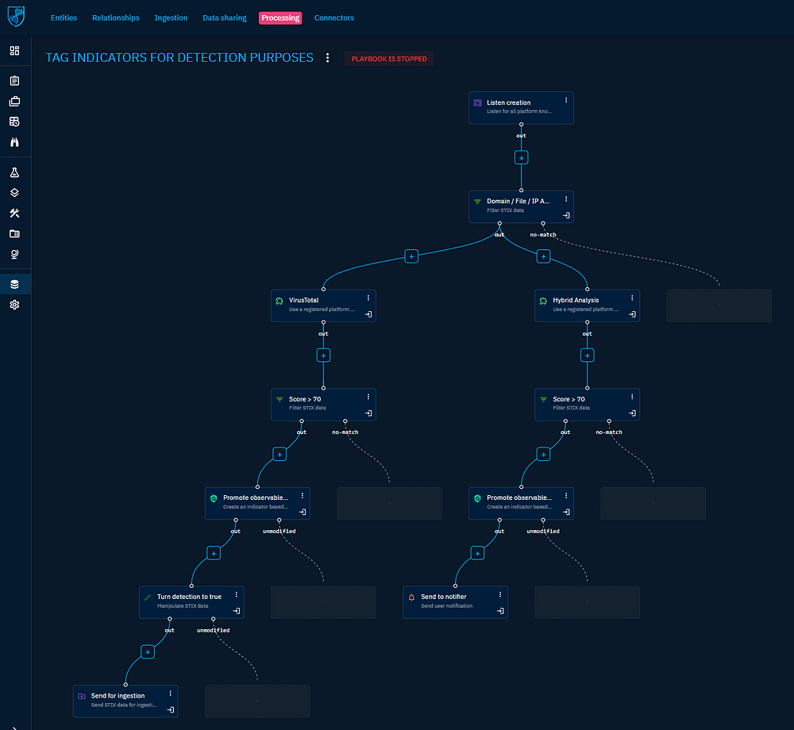Click the exit arrow icon on VirusTotal node
This screenshot has height=730, width=794.
point(368,314)
